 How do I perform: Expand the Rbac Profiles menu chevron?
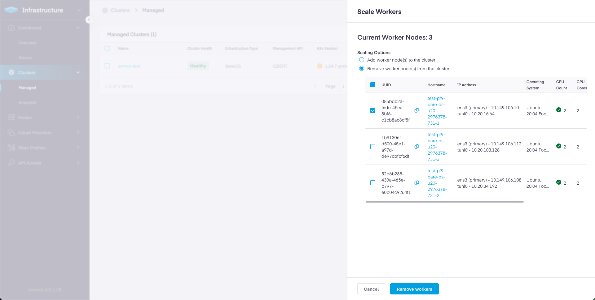pyautogui.click(x=78, y=148)
